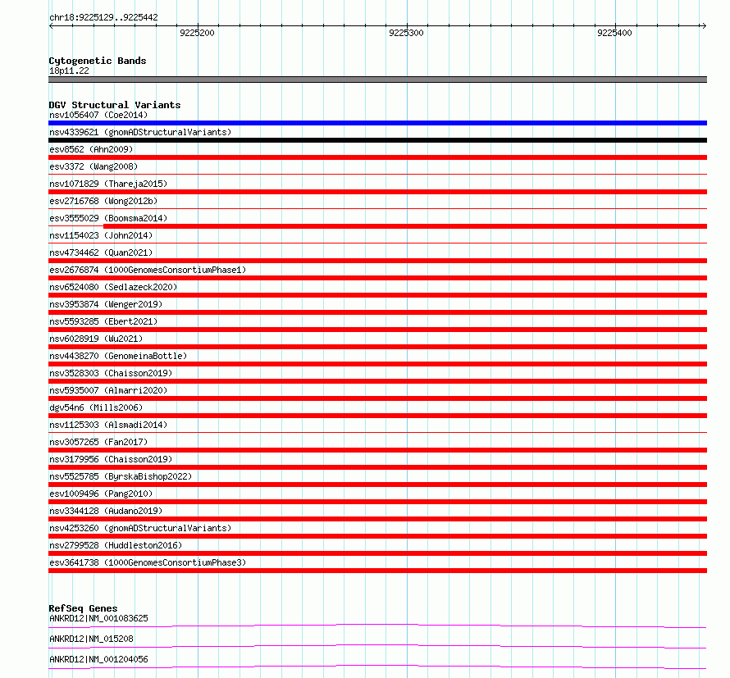Open nsv4438270 (GenomeinaBottle) label
Screen dimensions: 730x678
click(x=118, y=356)
